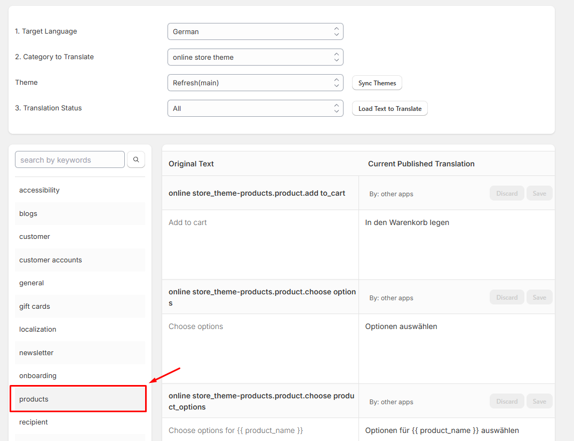Screen dimensions: 574x441
Task: Click 'By: other apps' in add to_cart row
Action: [391, 194]
